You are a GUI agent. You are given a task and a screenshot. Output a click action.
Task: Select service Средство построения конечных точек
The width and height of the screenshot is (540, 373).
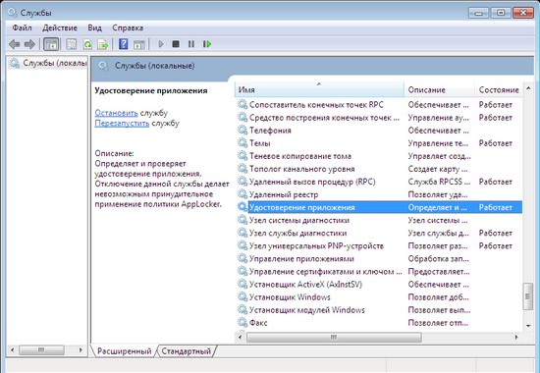pyautogui.click(x=379, y=118)
